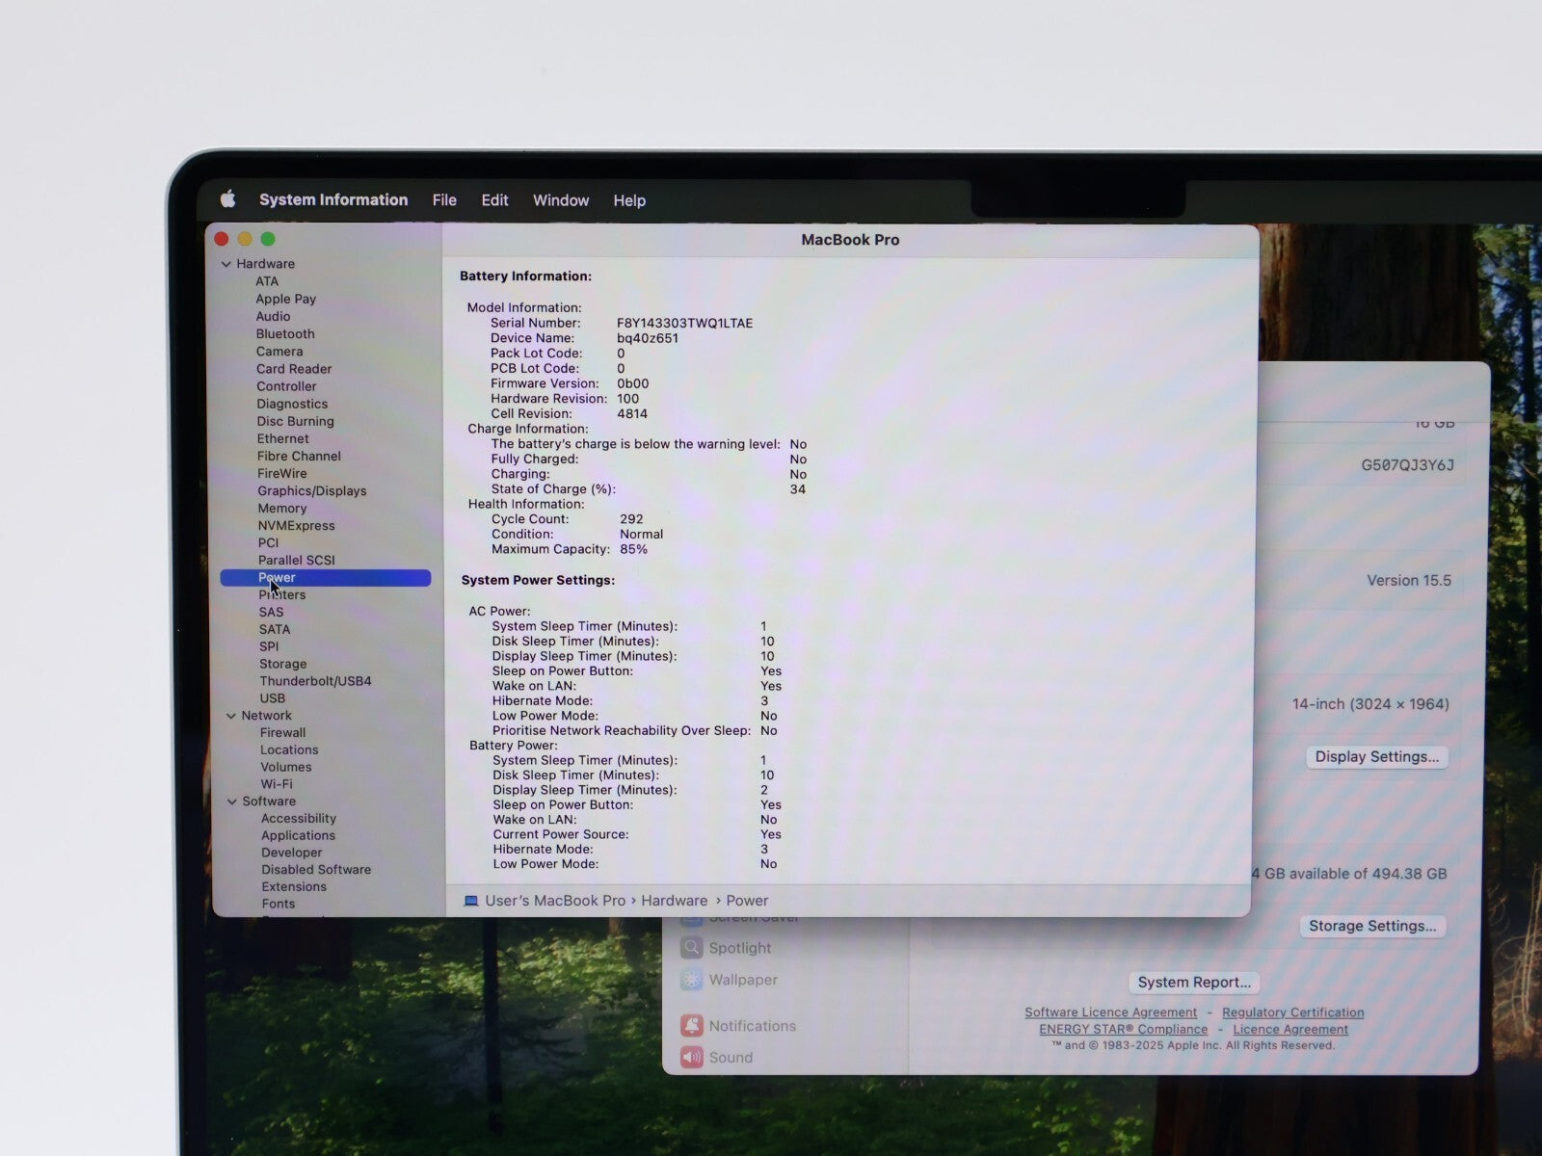Collapse the Software section
Viewport: 1542px width, 1156px height.
[232, 801]
